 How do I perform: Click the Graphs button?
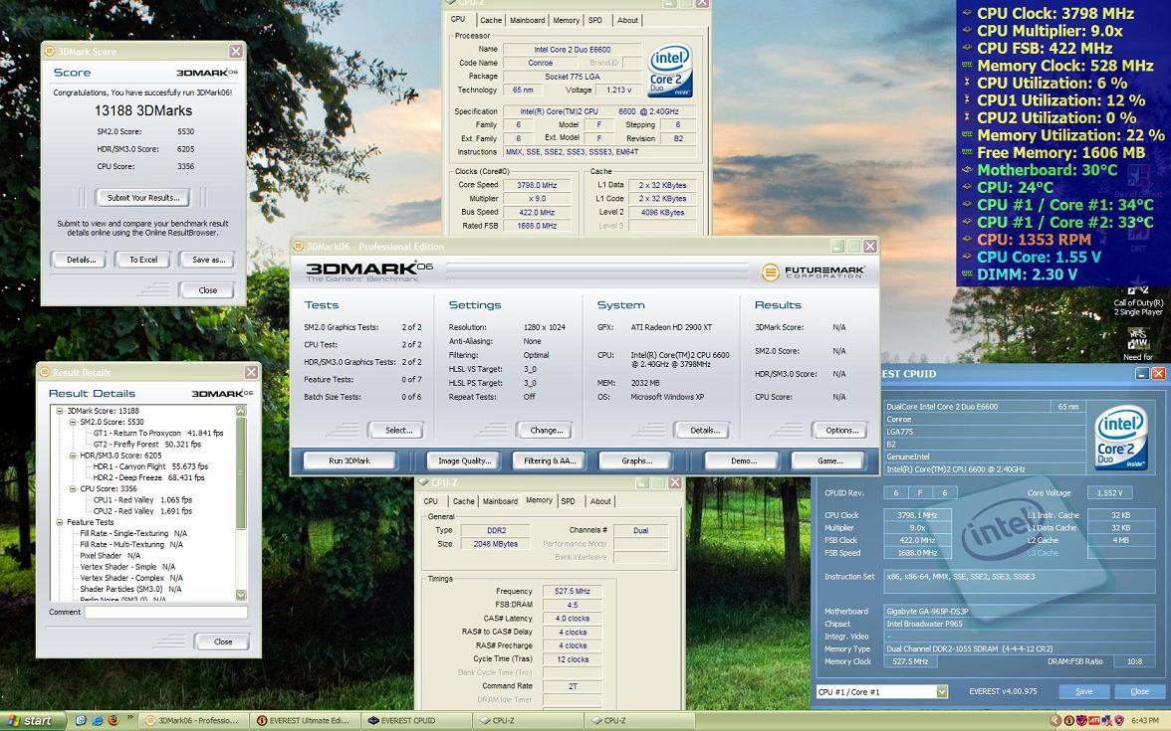(636, 461)
